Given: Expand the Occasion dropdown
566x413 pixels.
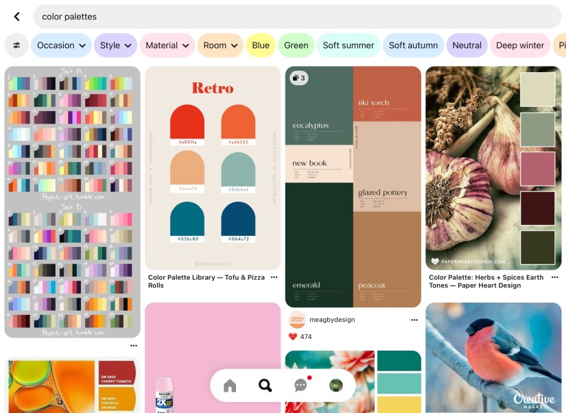Looking at the screenshot, I should pos(61,45).
